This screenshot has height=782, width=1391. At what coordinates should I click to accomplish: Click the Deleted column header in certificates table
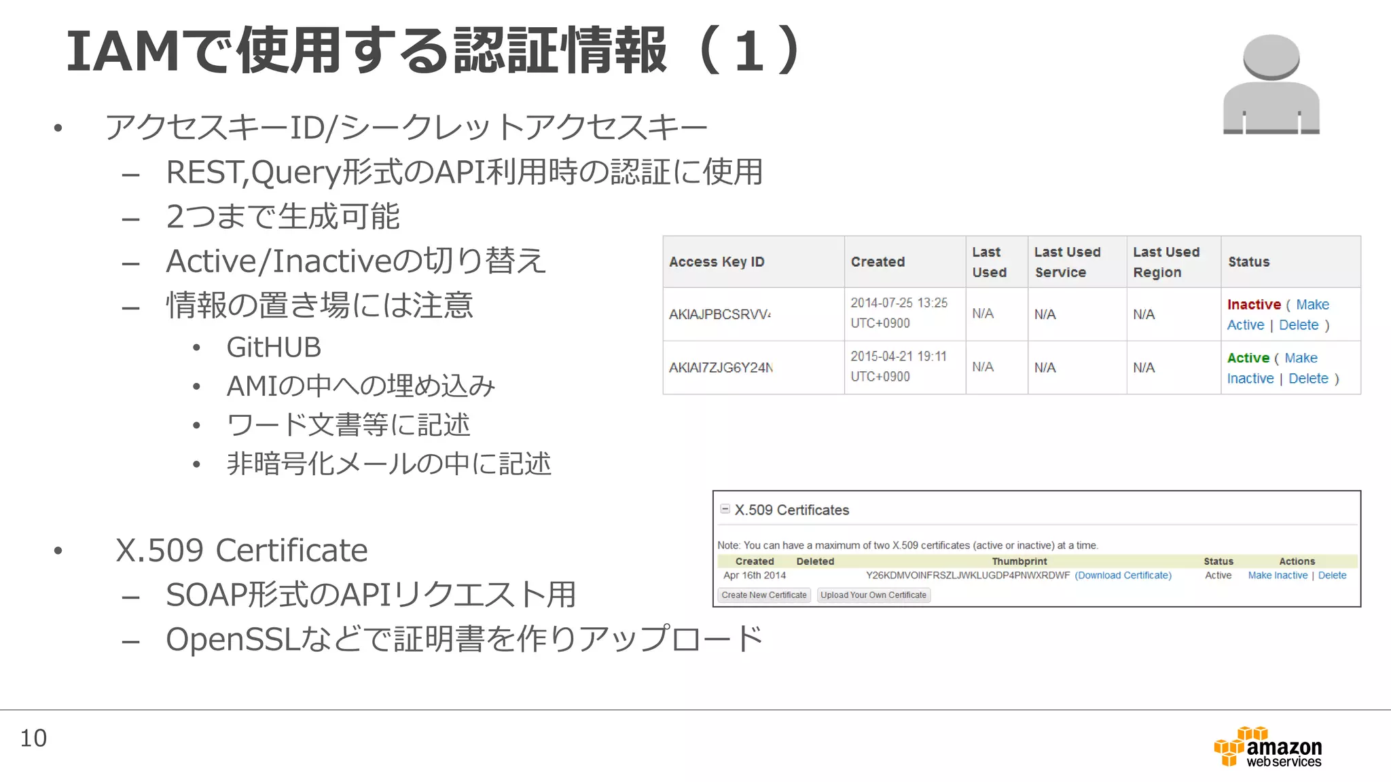pyautogui.click(x=815, y=561)
